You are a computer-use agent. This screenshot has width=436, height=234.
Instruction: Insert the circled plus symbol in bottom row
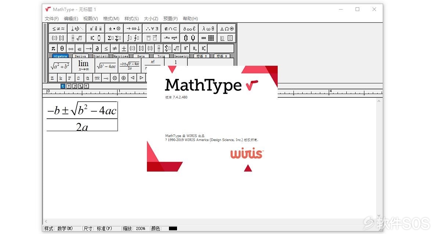click(123, 78)
